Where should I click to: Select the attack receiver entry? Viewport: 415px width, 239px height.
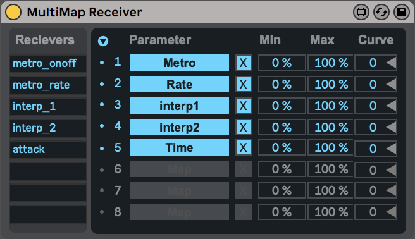click(x=48, y=149)
